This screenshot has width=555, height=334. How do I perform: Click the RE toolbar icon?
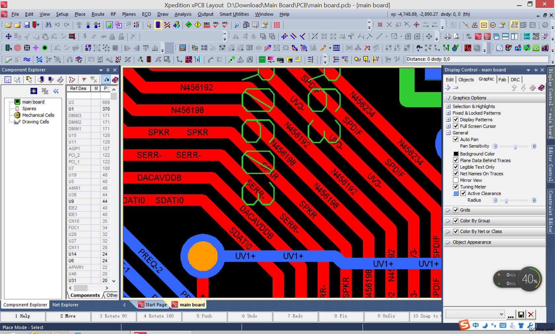coord(249,48)
